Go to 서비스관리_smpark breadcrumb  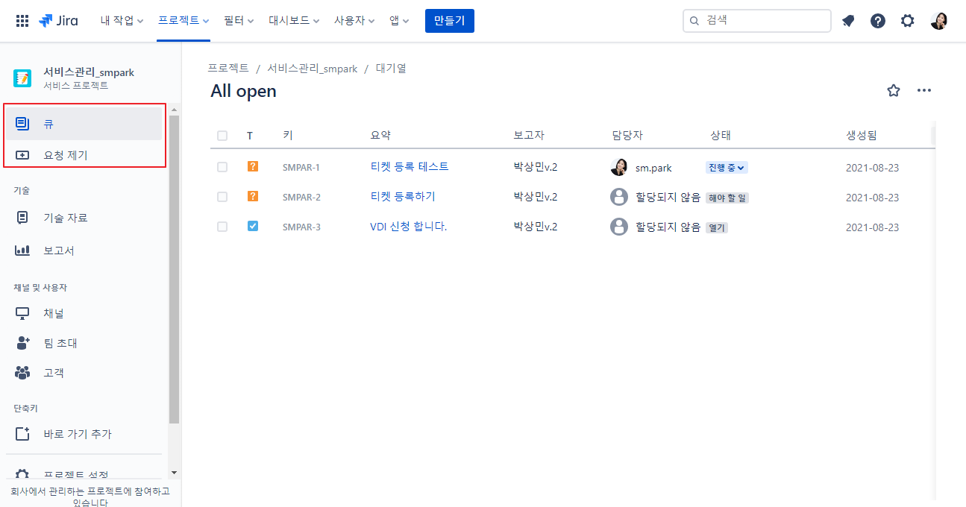313,68
